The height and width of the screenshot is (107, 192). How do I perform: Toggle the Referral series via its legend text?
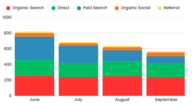click(x=171, y=8)
